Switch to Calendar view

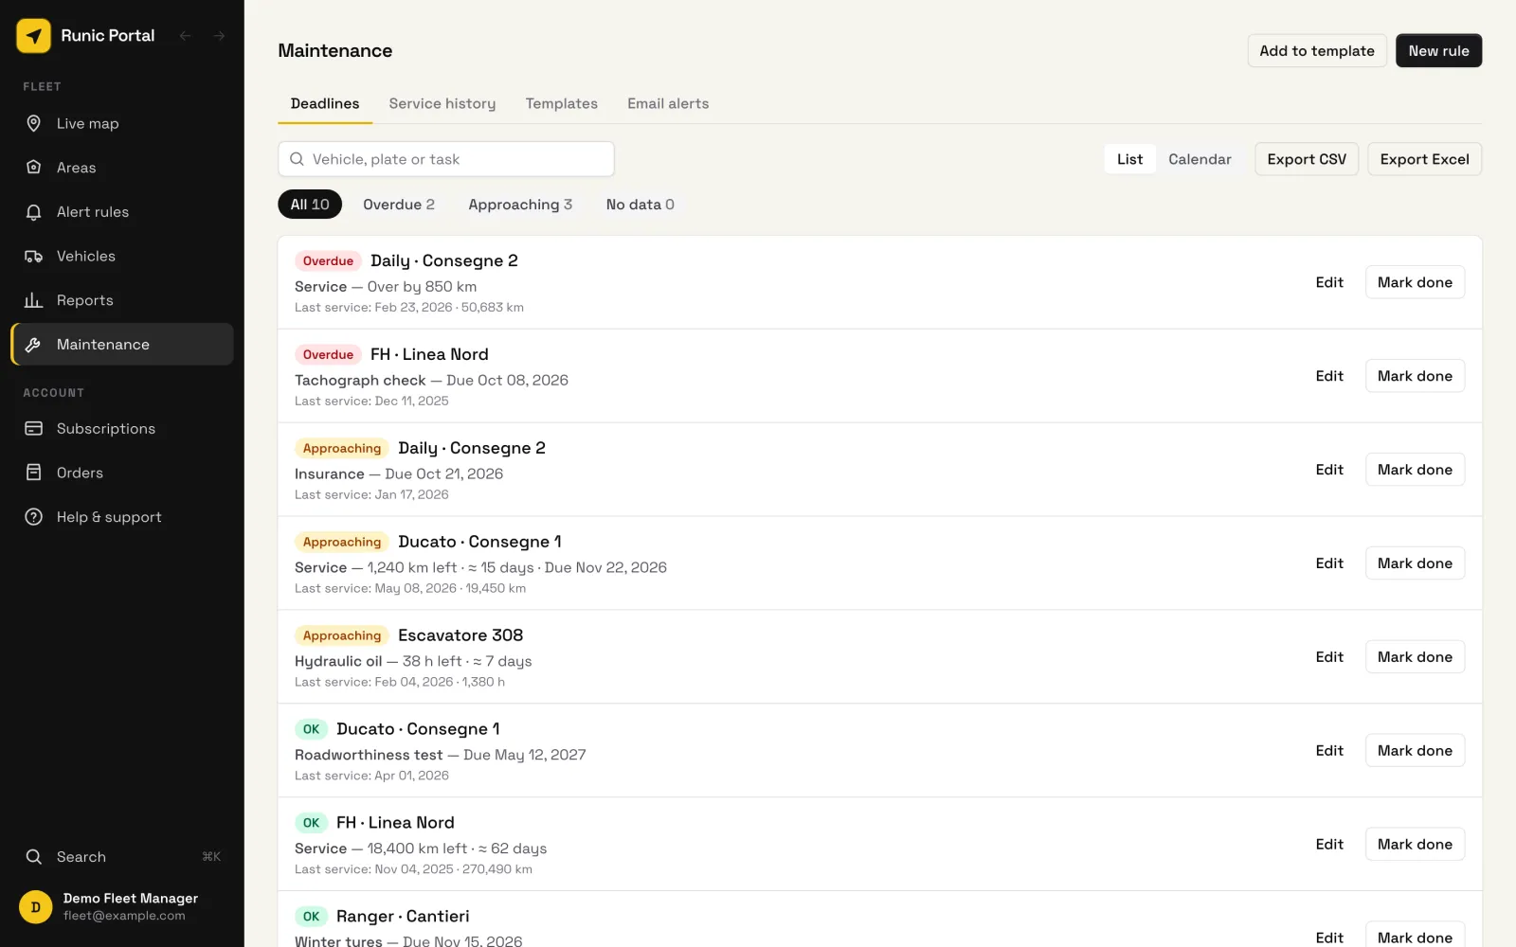1200,159
